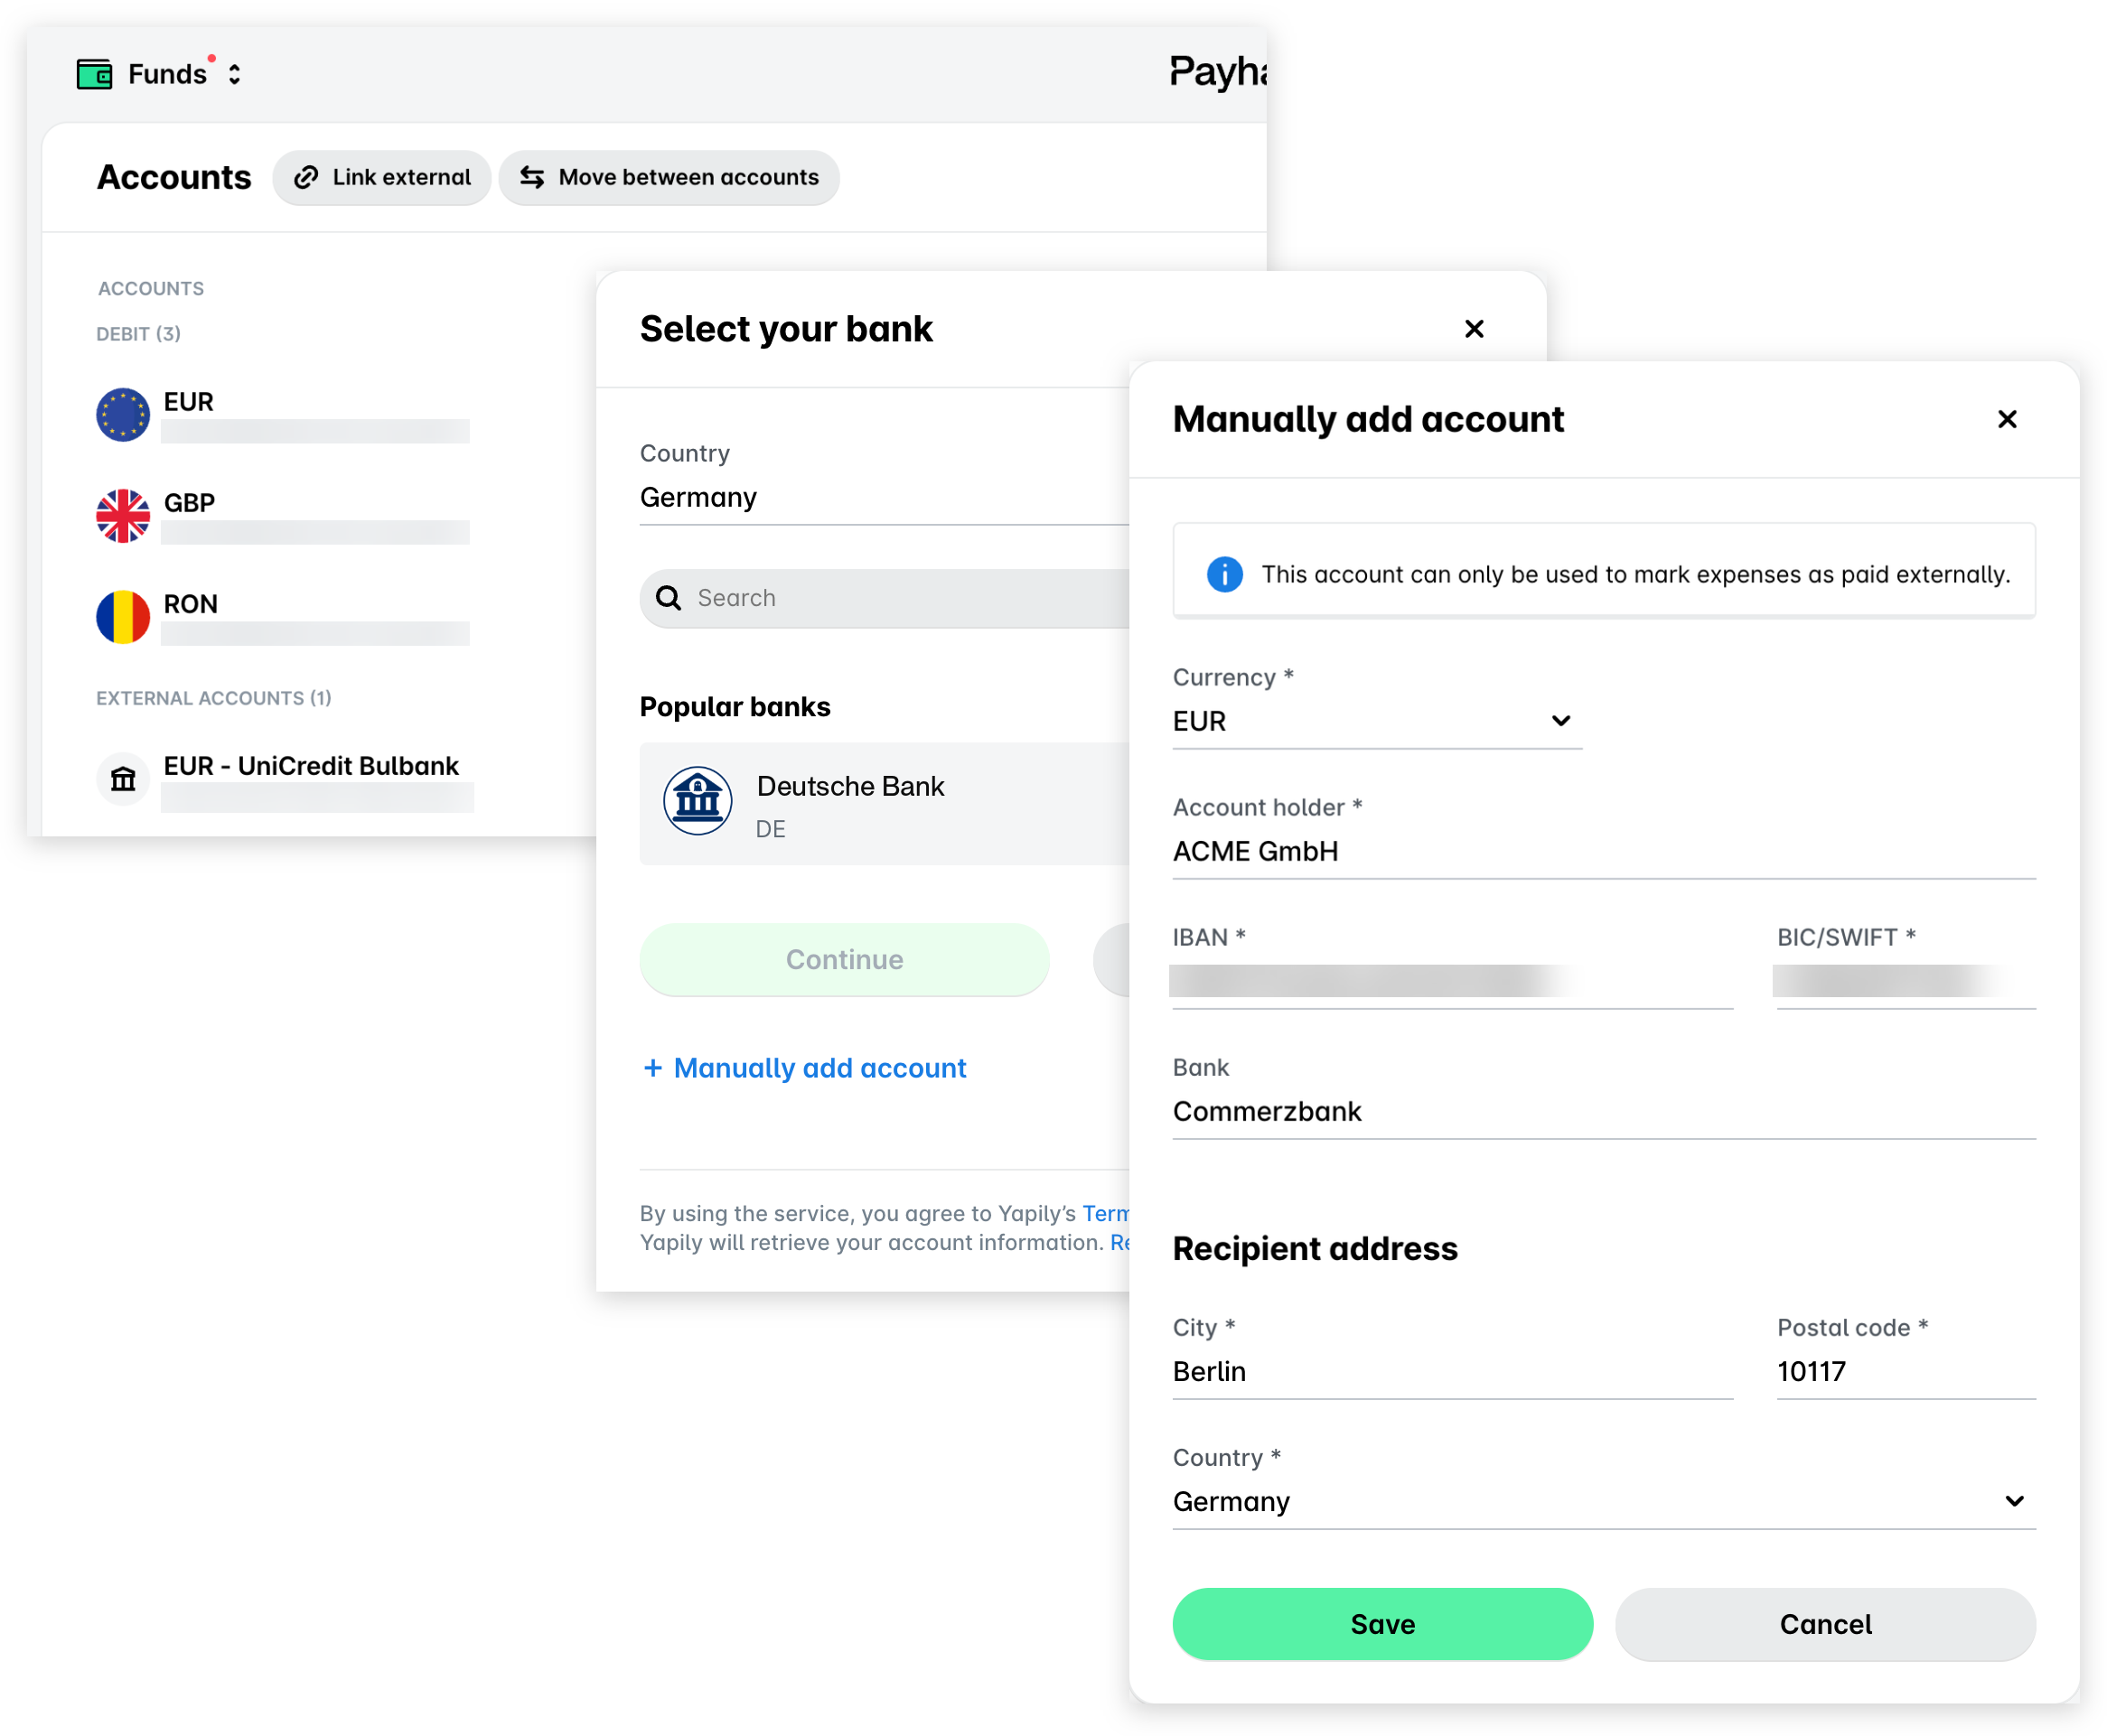
Task: Click the green Funds wallet icon
Action: click(x=94, y=74)
